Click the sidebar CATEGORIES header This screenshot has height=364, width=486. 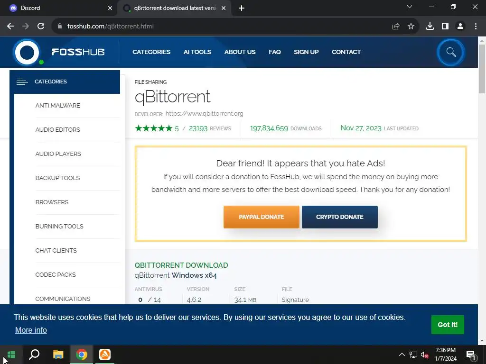65,82
